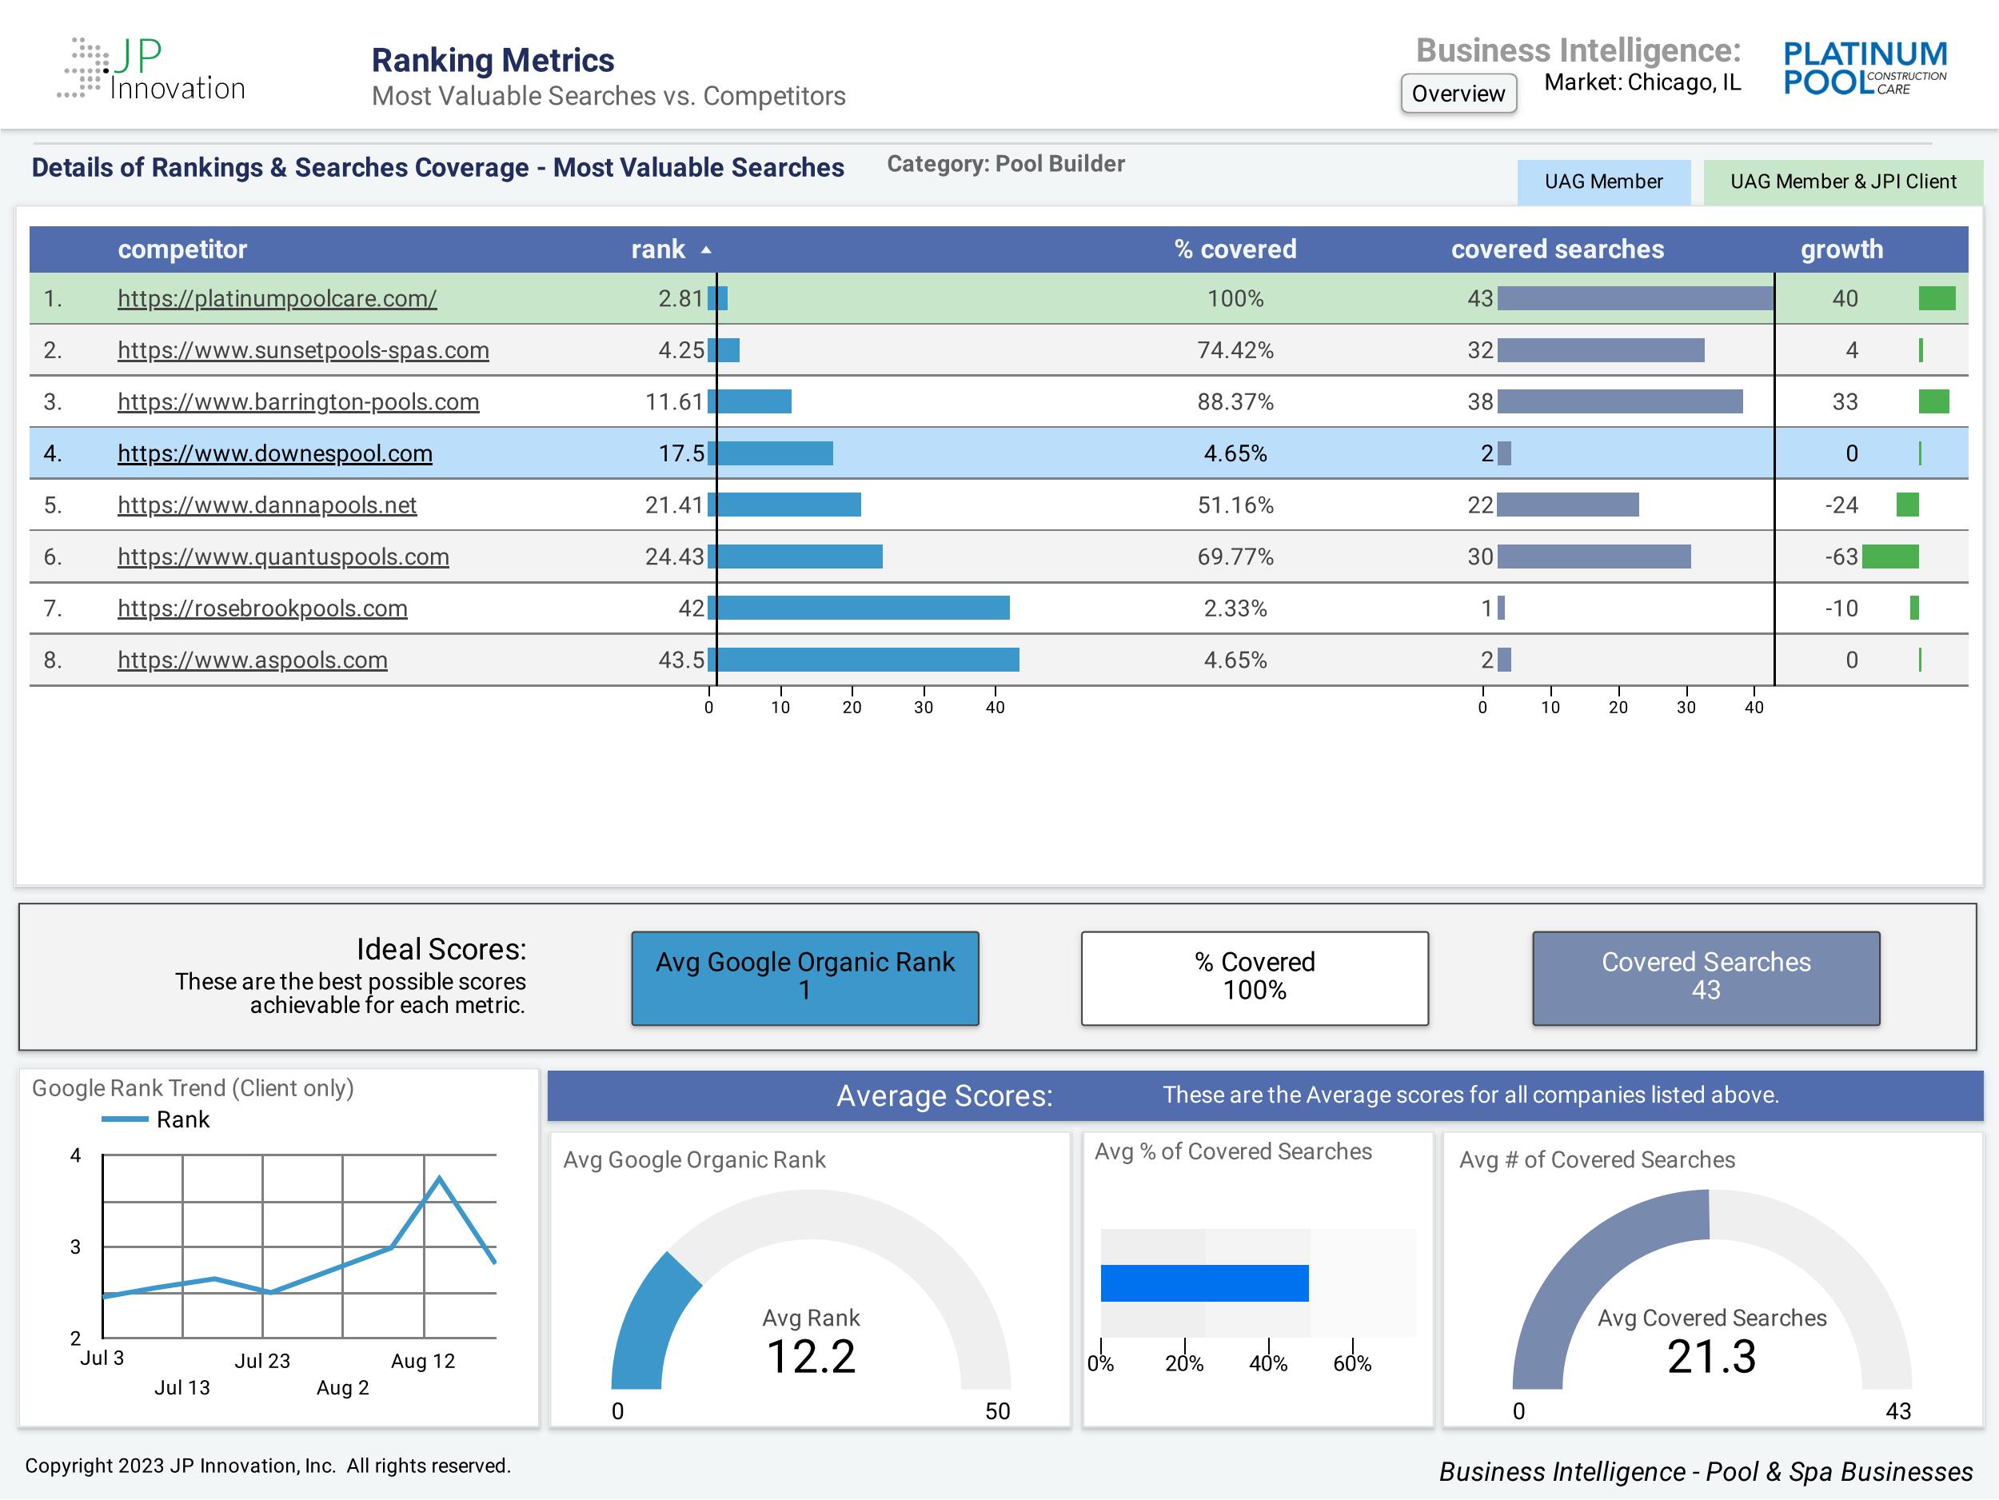Click the Market: Chicago, IL text
The height and width of the screenshot is (1500, 1999).
[1642, 82]
